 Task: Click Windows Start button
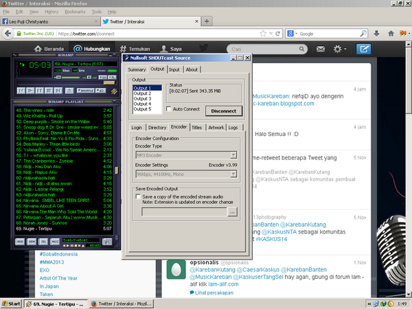click(11, 304)
